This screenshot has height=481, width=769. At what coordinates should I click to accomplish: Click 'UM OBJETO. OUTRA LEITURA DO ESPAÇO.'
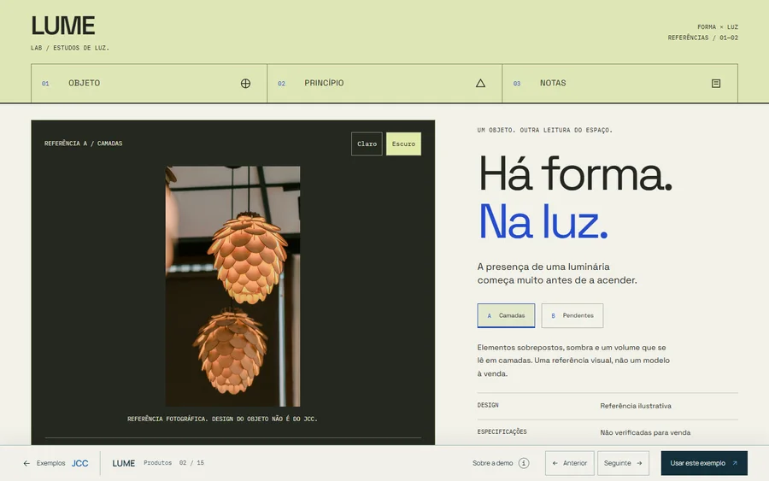click(x=545, y=131)
